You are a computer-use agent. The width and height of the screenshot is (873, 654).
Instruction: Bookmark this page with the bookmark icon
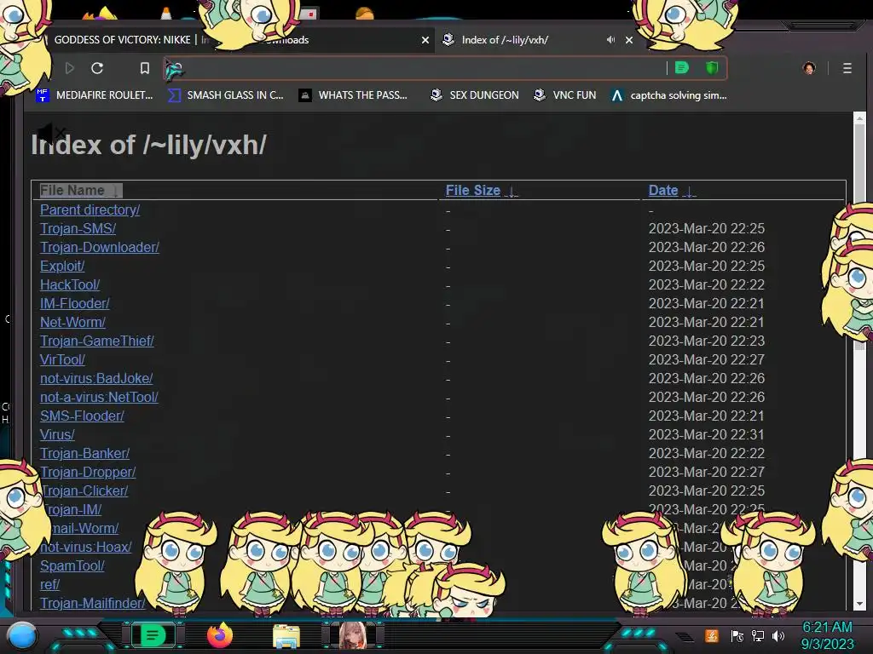[x=145, y=68]
